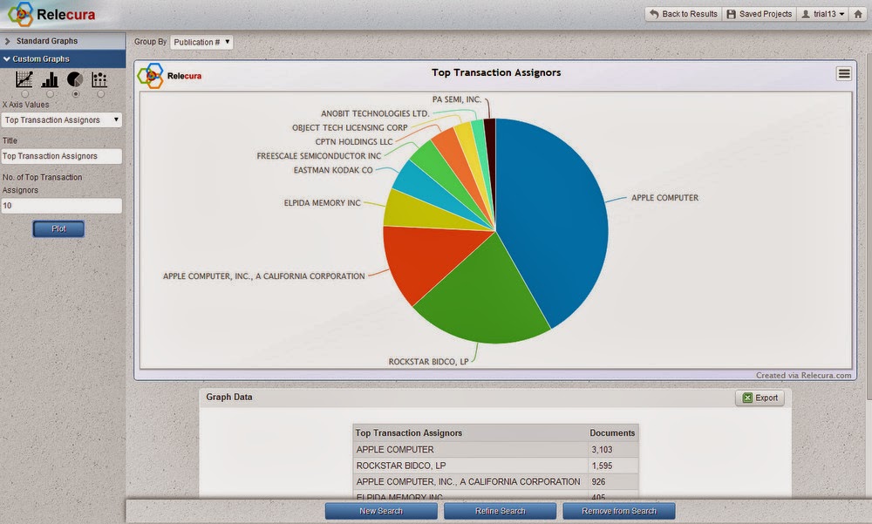Collapse the Custom Graphs section
872x524 pixels.
tap(63, 59)
